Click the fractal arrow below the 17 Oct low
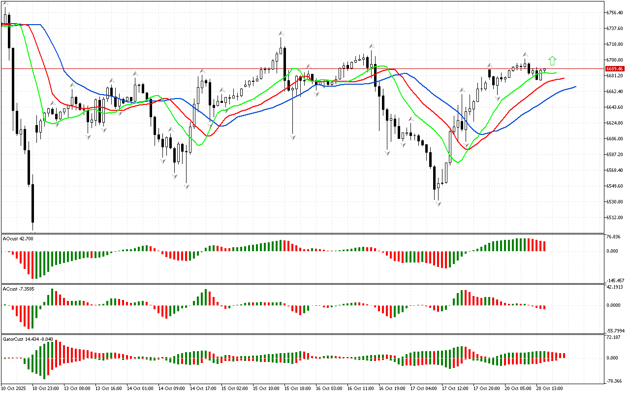This screenshot has height=394, width=630. pyautogui.click(x=438, y=203)
